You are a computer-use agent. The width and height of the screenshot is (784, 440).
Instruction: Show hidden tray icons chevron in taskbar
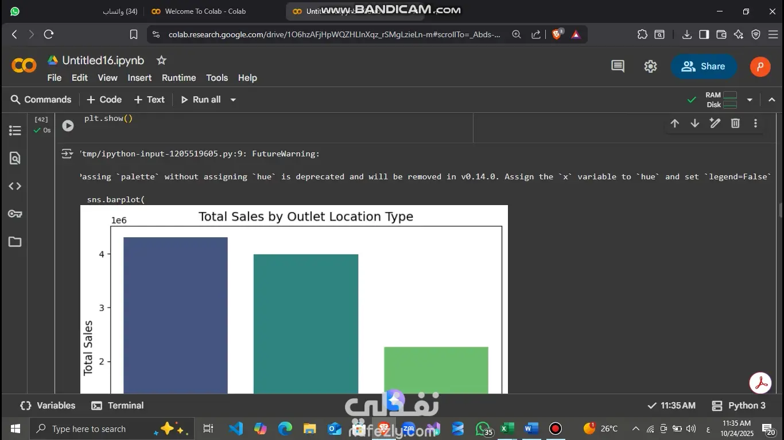tap(635, 429)
